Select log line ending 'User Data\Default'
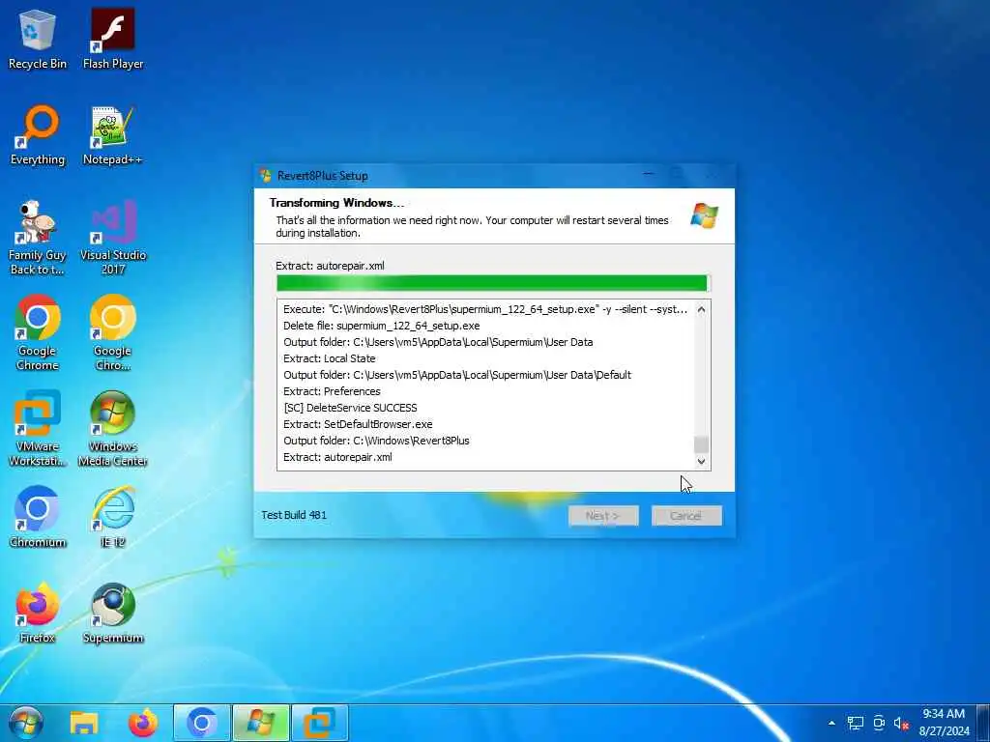The image size is (990, 742). pos(457,375)
